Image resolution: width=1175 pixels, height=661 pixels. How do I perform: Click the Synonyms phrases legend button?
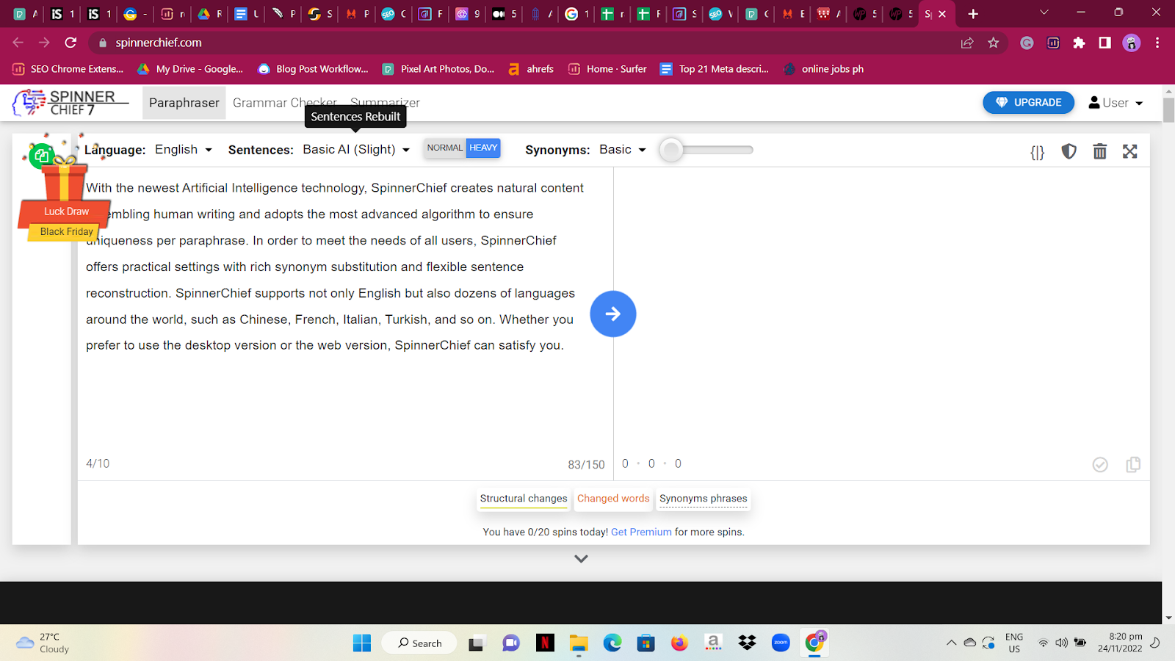704,499
